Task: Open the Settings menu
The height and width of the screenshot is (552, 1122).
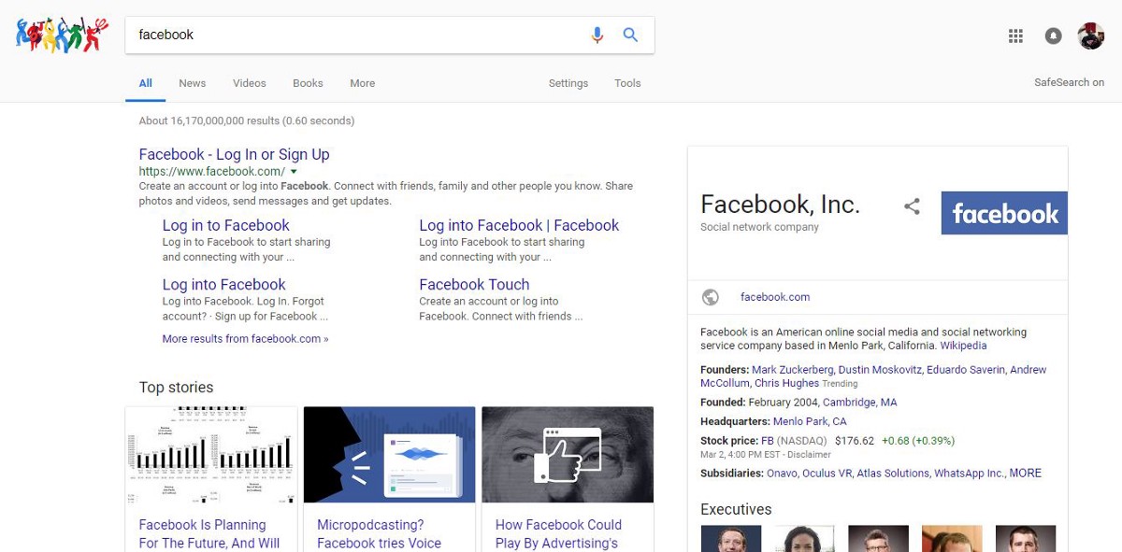Action: point(568,83)
